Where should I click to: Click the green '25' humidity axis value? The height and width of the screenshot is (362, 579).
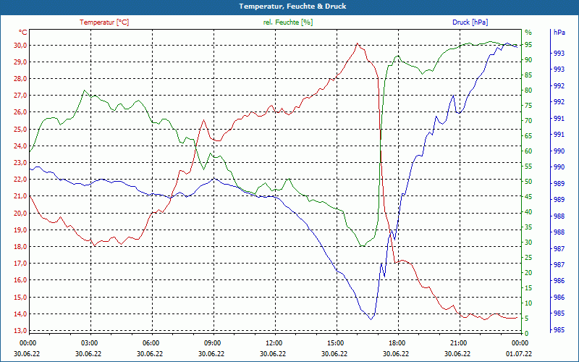click(528, 258)
